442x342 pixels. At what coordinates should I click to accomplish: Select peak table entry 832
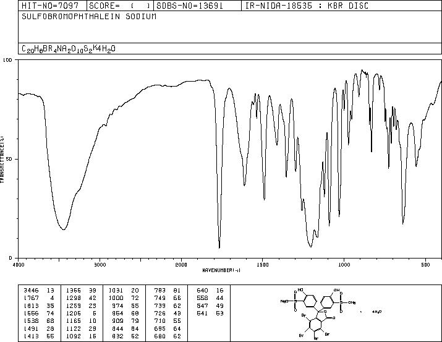coord(125,336)
